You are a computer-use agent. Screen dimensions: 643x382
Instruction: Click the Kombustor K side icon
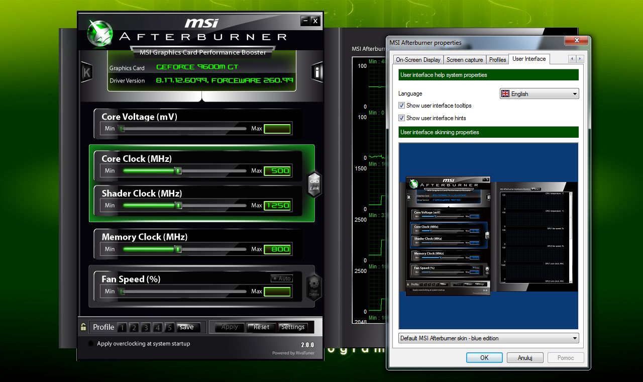click(x=86, y=72)
